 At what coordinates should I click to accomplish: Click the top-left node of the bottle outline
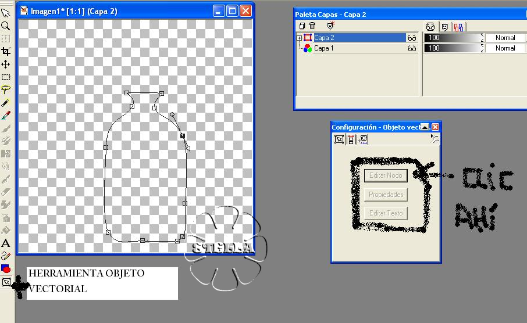127,93
